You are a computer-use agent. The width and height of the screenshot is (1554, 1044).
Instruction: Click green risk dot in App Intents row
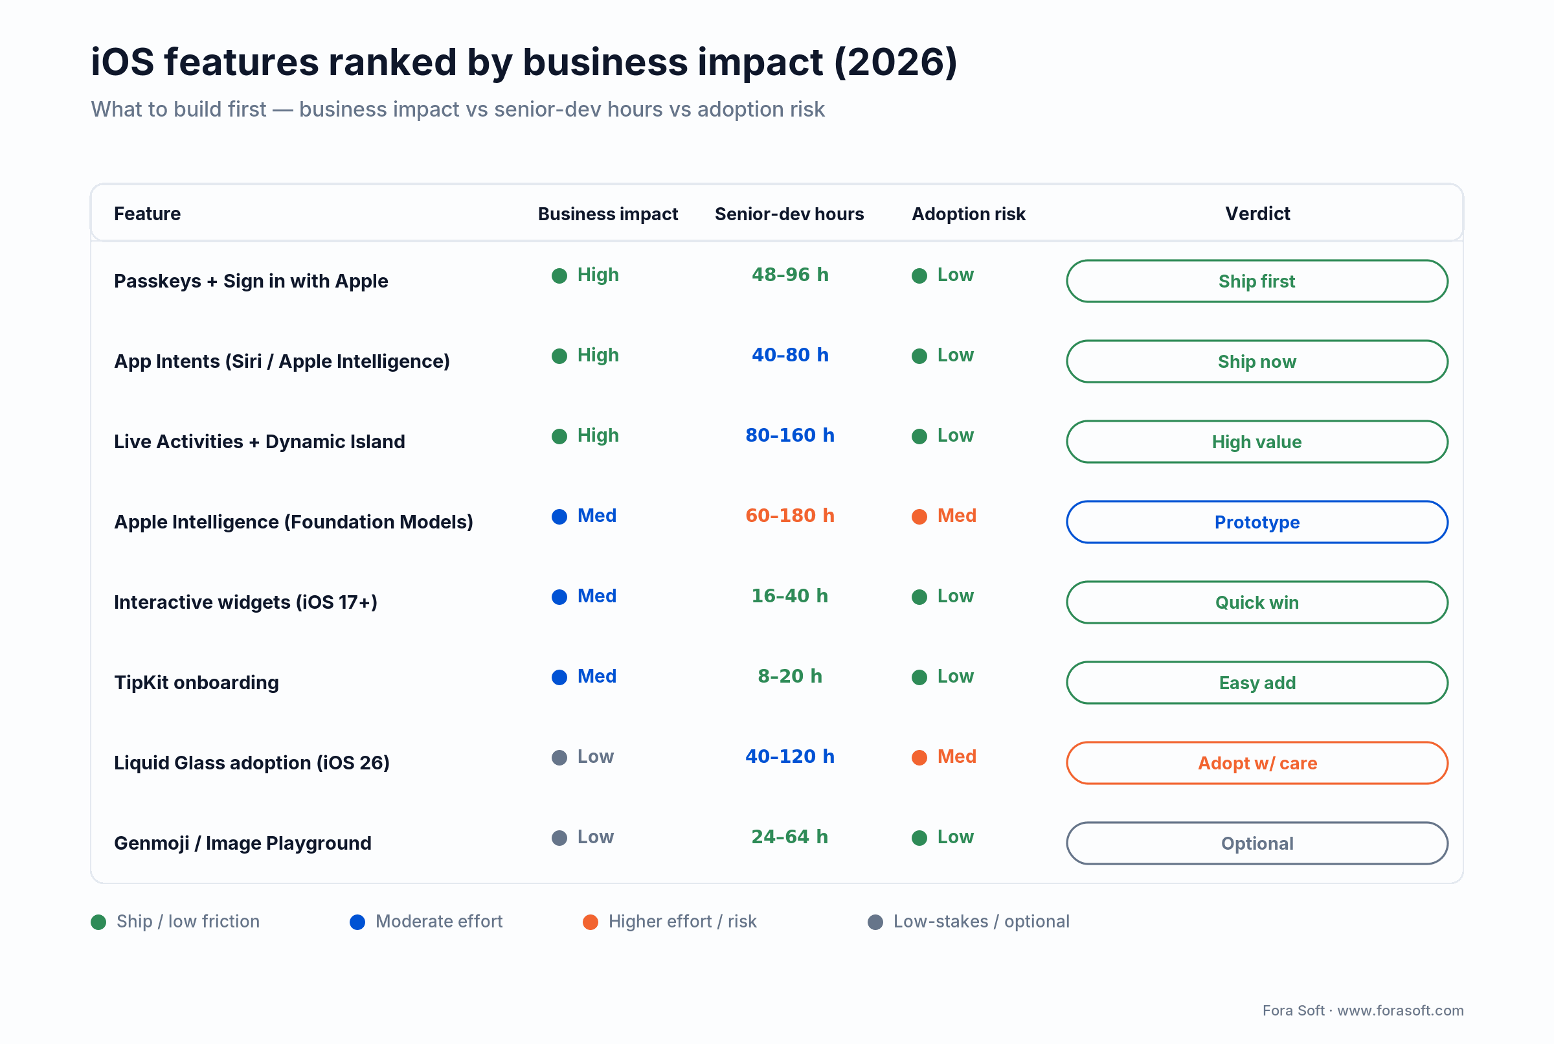tap(919, 356)
